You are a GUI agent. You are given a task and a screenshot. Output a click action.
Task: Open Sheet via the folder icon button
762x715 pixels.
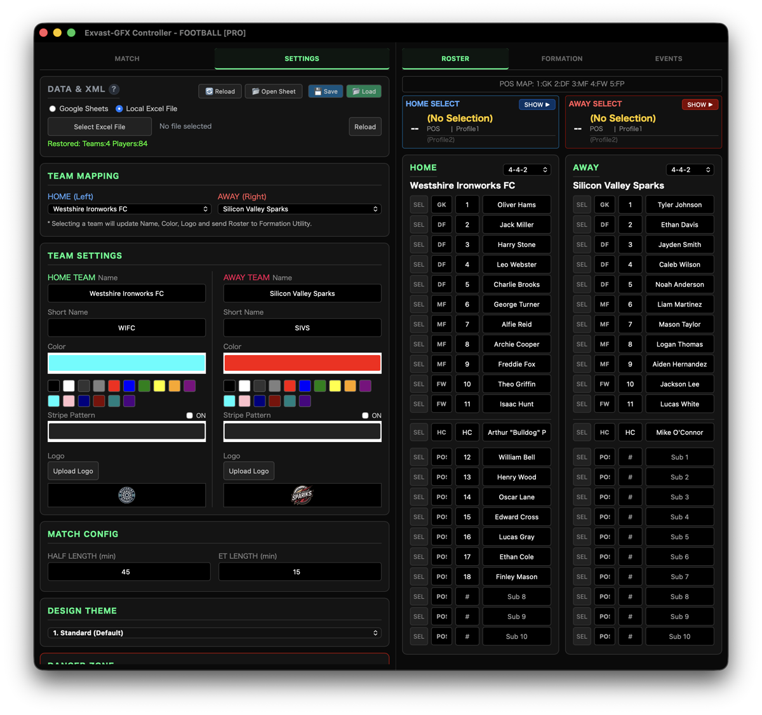[x=274, y=91]
